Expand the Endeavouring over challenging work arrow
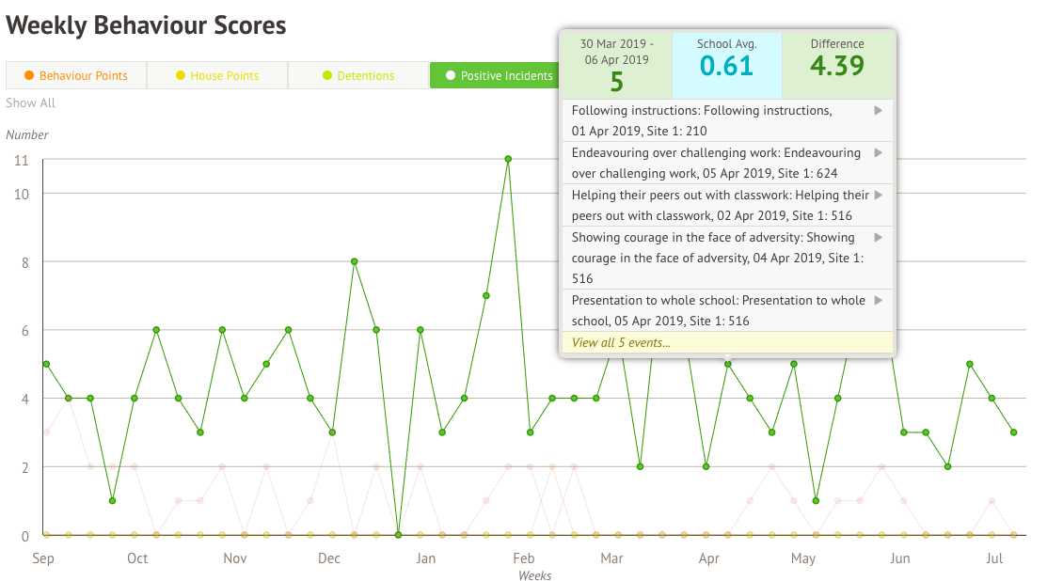Screen dimensions: 1063x581 (878, 153)
